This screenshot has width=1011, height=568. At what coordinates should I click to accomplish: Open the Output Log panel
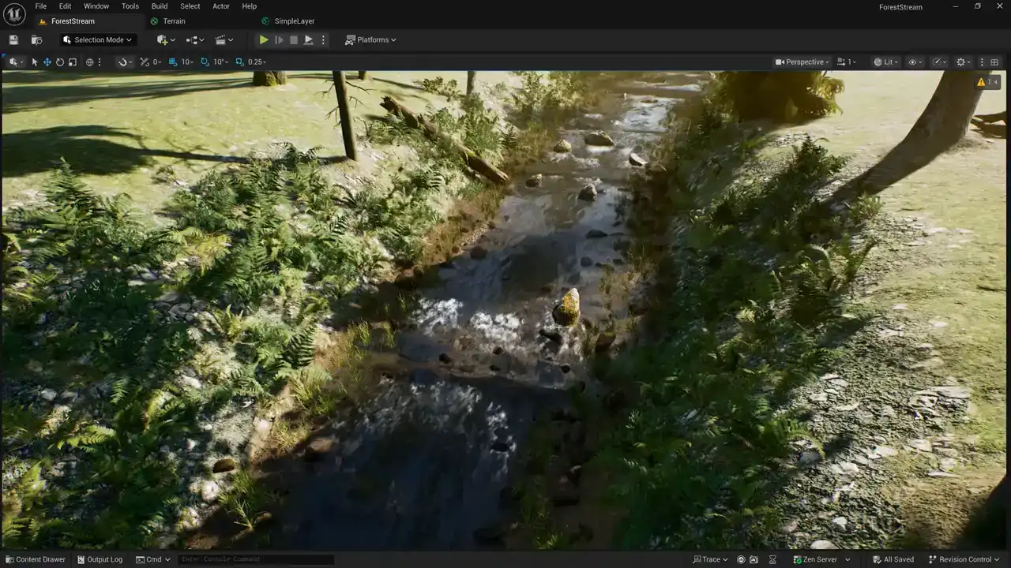pyautogui.click(x=100, y=559)
